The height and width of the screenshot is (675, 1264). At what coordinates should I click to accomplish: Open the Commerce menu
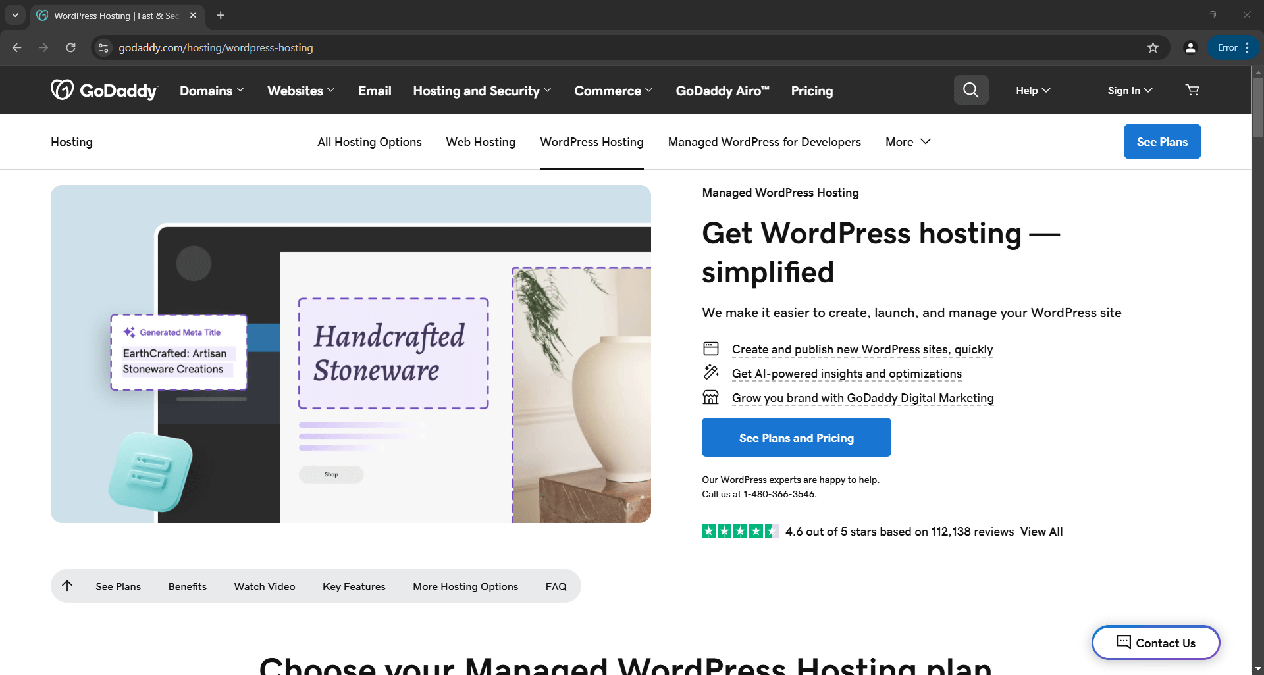click(612, 90)
